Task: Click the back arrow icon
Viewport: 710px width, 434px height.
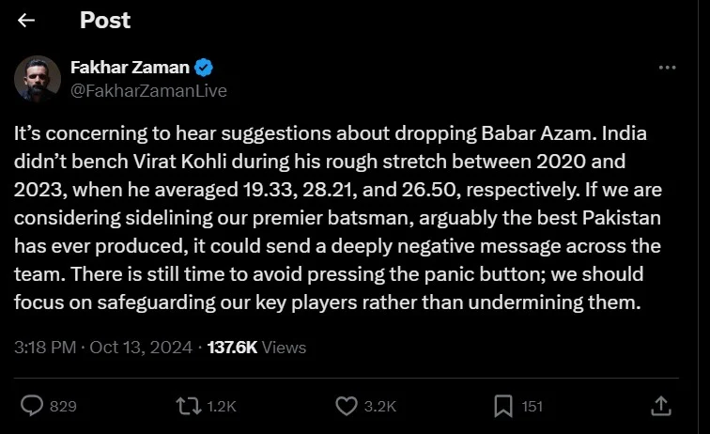Action: coord(27,20)
